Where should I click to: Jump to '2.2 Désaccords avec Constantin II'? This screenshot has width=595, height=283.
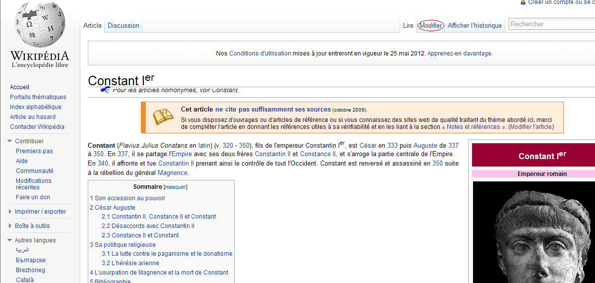[148, 226]
